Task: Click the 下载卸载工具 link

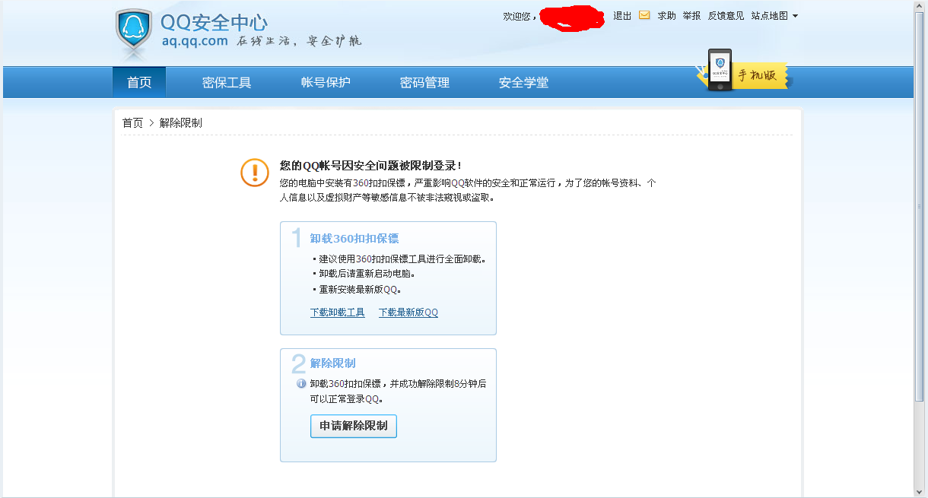Action: pyautogui.click(x=337, y=312)
